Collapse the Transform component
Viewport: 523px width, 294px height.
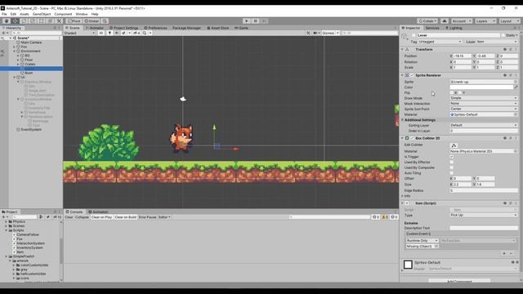[x=402, y=49]
